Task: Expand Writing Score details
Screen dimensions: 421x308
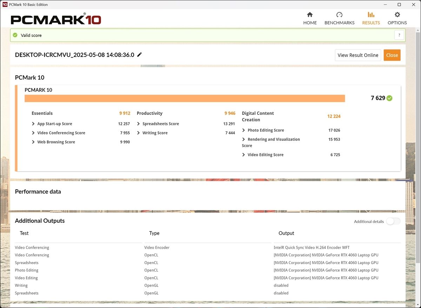Action: point(139,133)
